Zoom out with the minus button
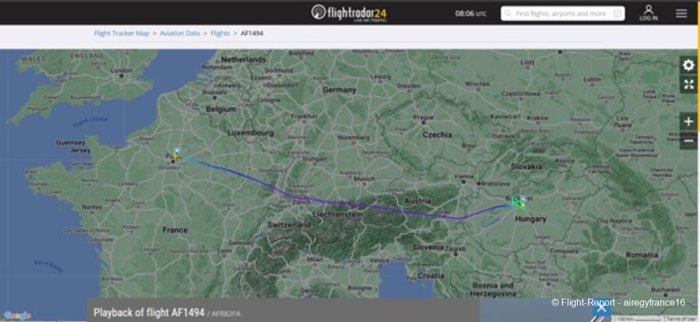 (x=689, y=140)
